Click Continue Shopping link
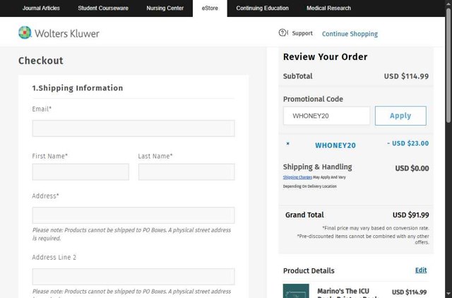The image size is (452, 298). pyautogui.click(x=350, y=34)
